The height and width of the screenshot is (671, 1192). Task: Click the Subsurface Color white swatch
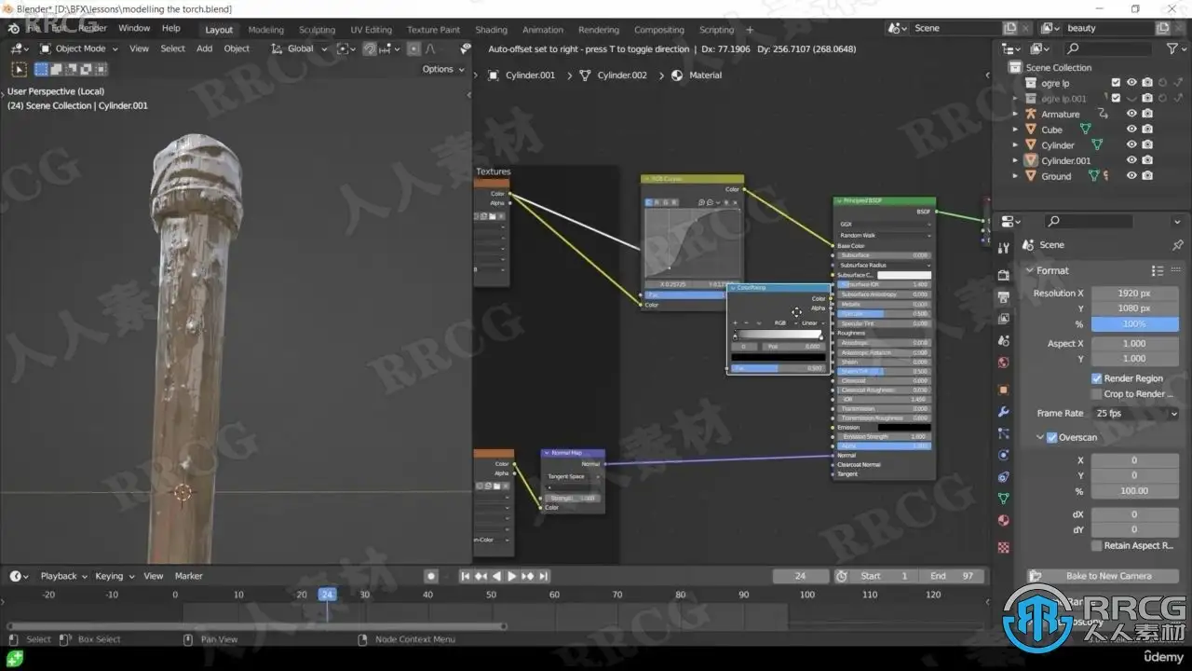pos(903,275)
